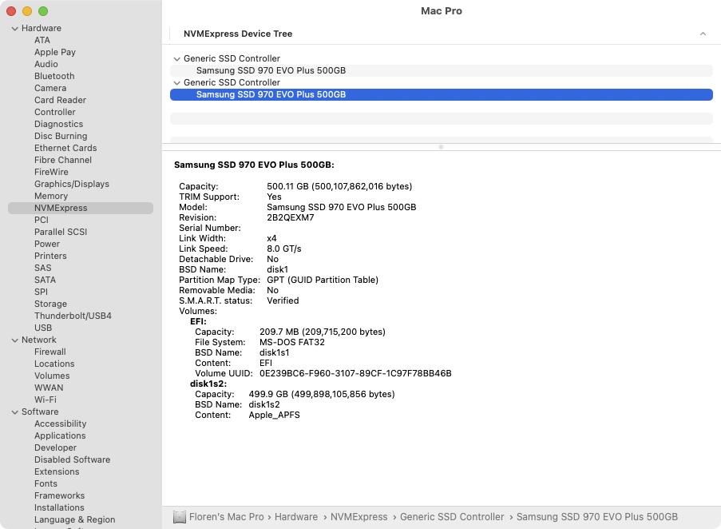Select Installations under Software
721x529 pixels.
pos(59,507)
